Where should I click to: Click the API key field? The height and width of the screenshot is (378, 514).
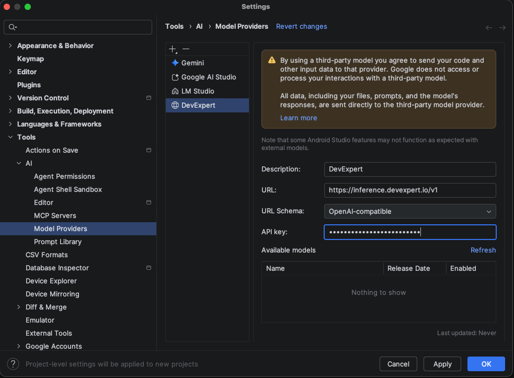click(410, 232)
